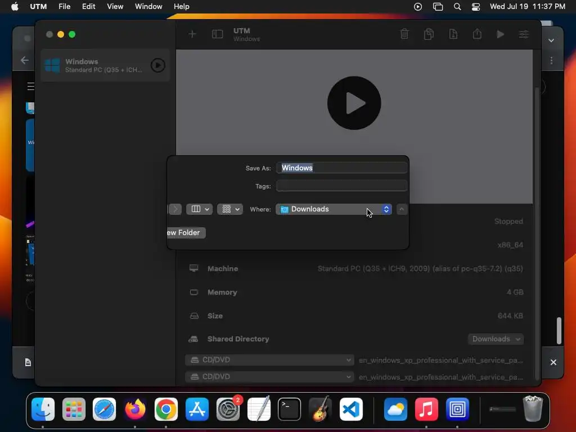Start Windows VM from sidebar play button

(158, 65)
